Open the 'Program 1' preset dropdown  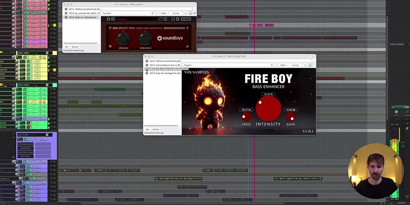pos(228,65)
